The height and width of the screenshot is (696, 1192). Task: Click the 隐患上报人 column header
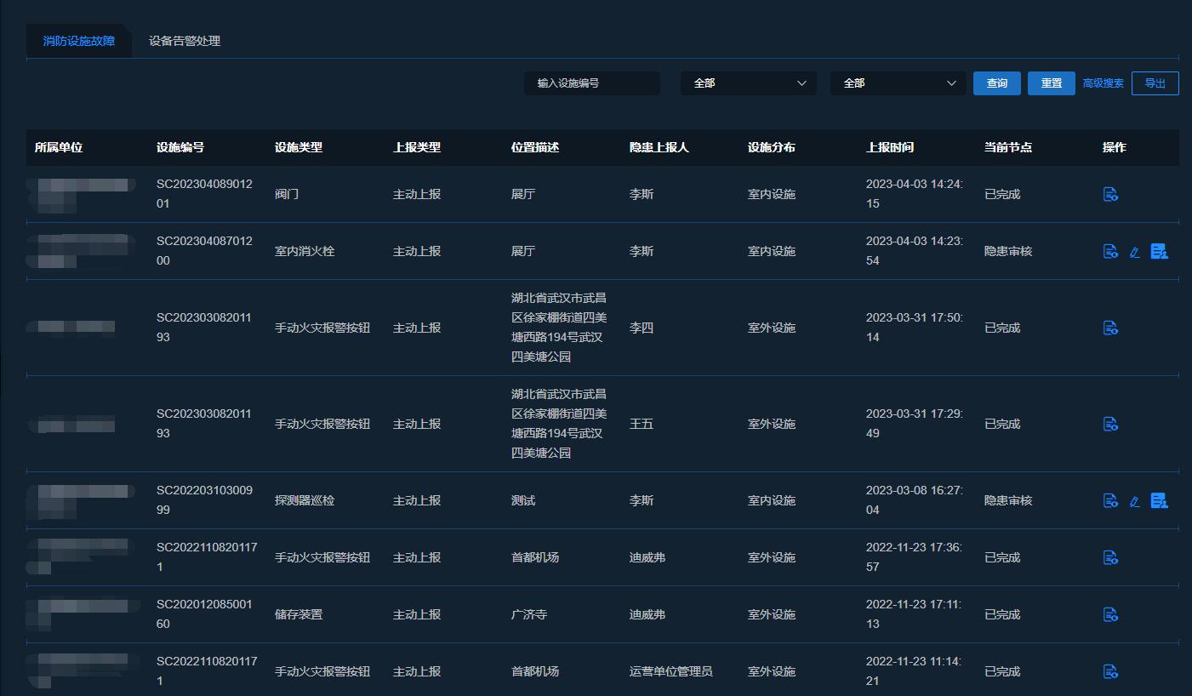659,147
